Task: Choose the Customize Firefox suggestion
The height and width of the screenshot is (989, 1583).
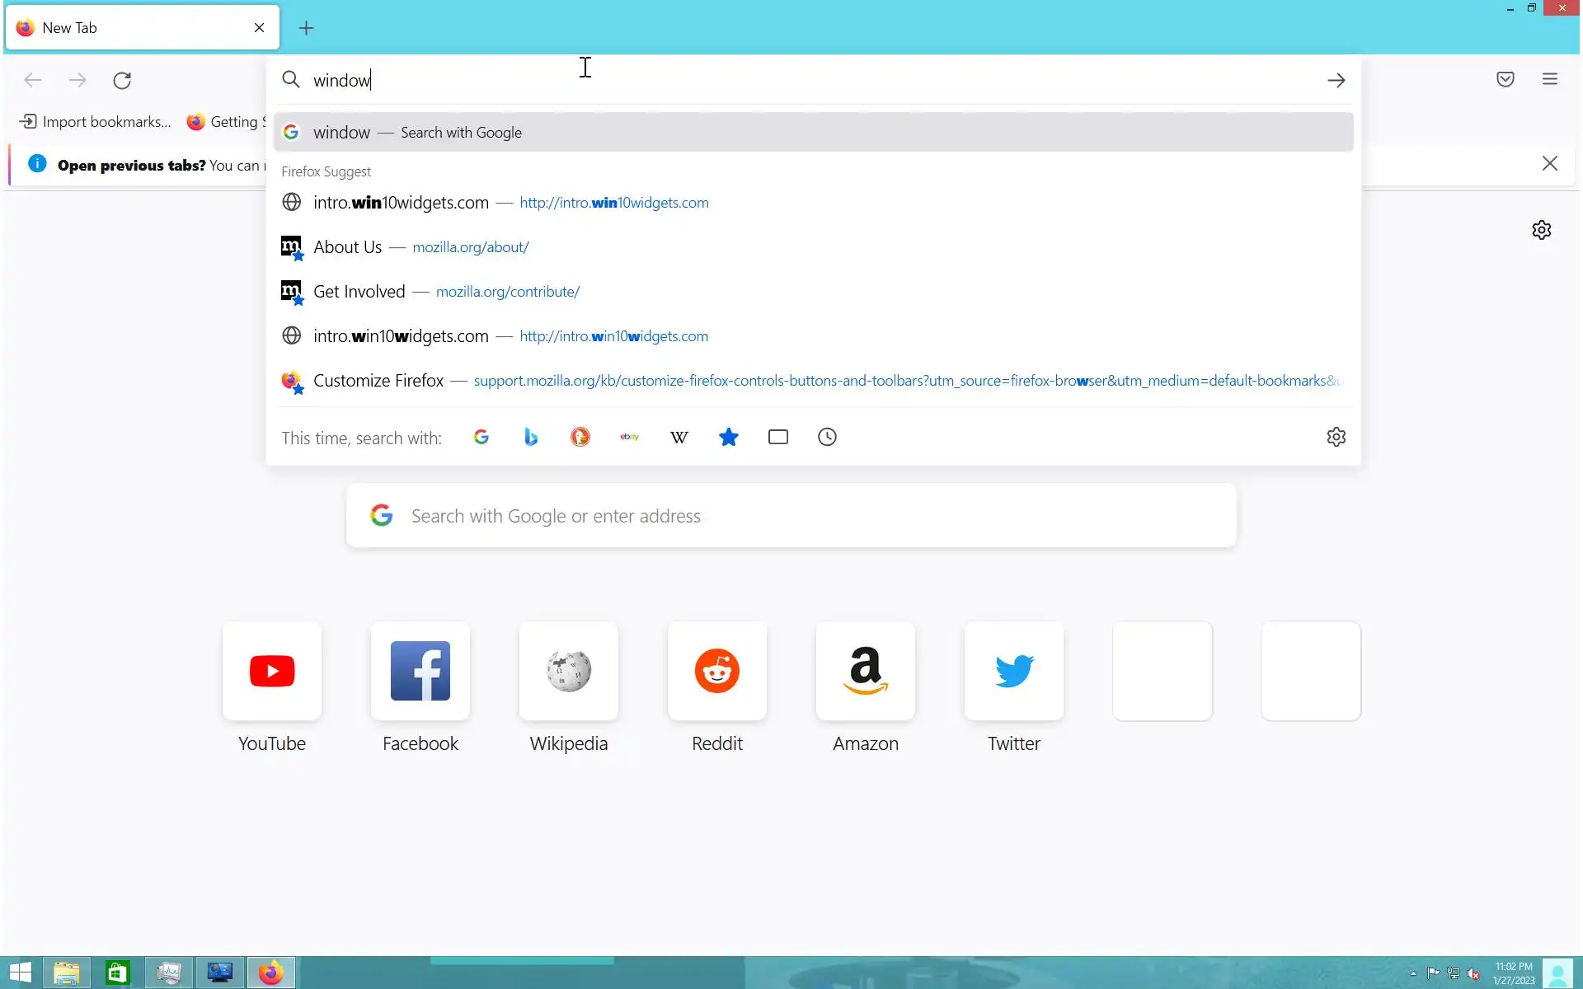Action: (x=379, y=381)
